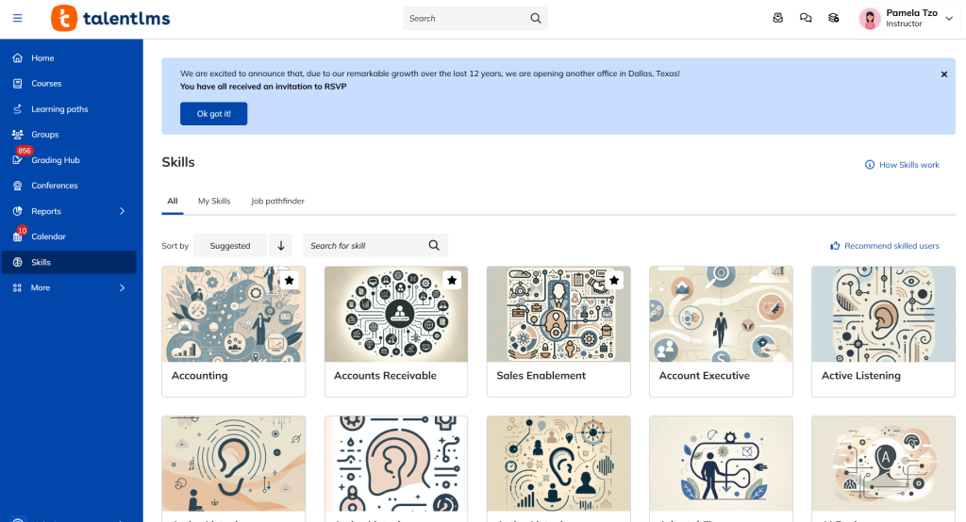966x522 pixels.
Task: Open the discussions chat icon in header
Action: [806, 18]
